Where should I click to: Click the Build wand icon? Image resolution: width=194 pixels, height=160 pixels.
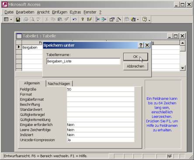pos(118,19)
